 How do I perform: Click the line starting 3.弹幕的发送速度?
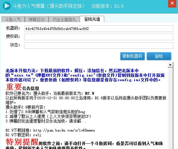[x=46, y=121]
